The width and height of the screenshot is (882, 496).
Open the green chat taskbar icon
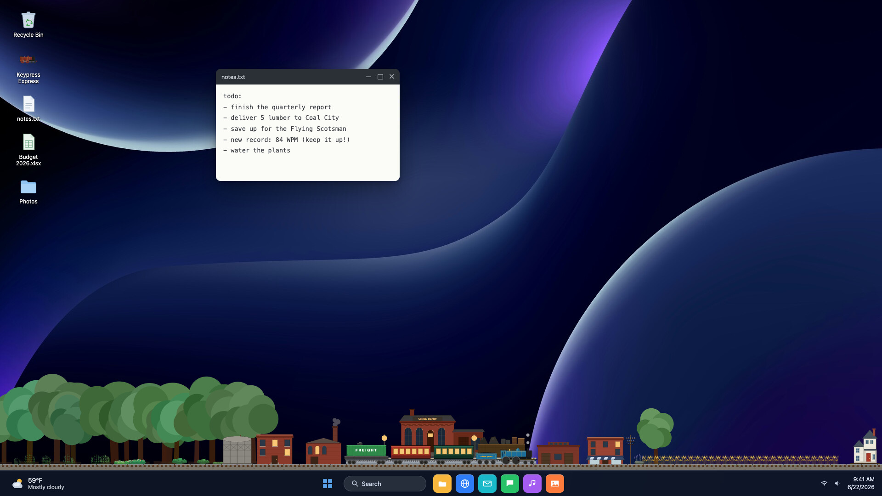pyautogui.click(x=510, y=484)
